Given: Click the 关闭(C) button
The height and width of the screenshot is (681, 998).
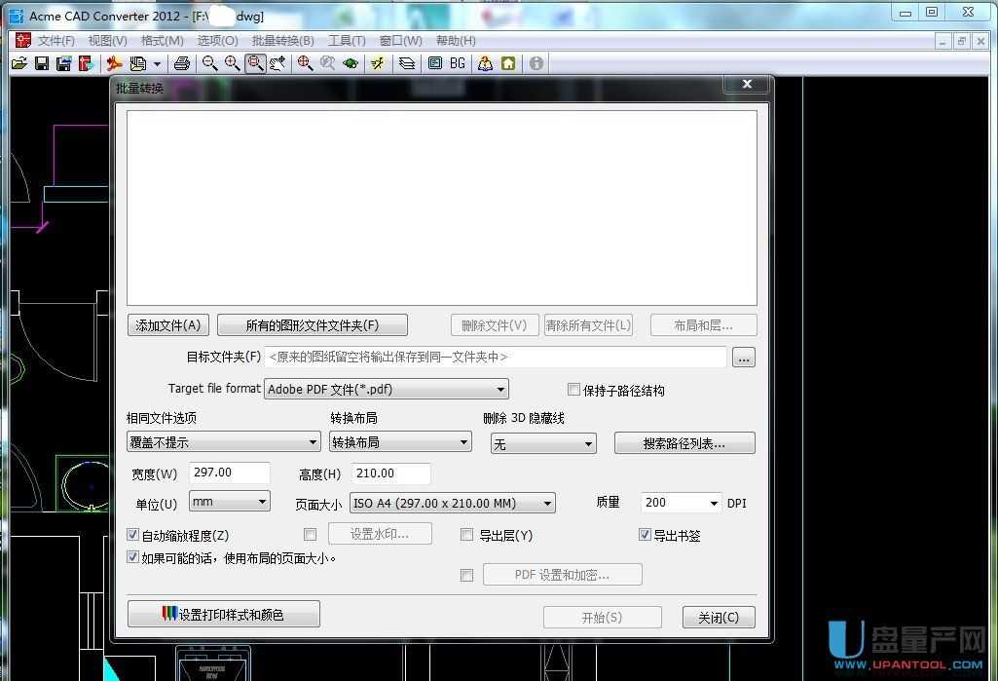Looking at the screenshot, I should point(719,618).
